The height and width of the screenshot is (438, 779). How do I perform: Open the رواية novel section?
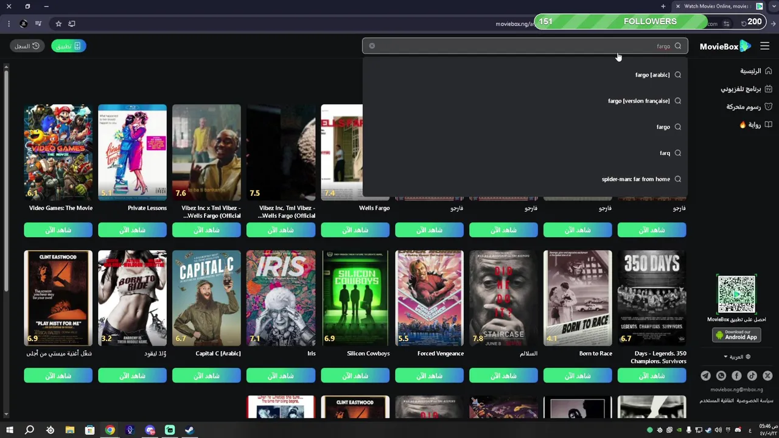[755, 125]
